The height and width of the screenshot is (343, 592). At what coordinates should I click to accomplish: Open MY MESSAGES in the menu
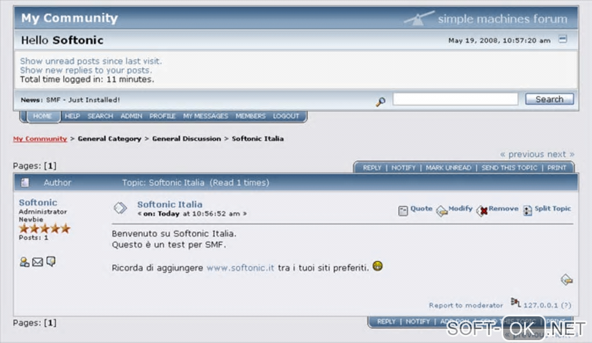pos(206,116)
